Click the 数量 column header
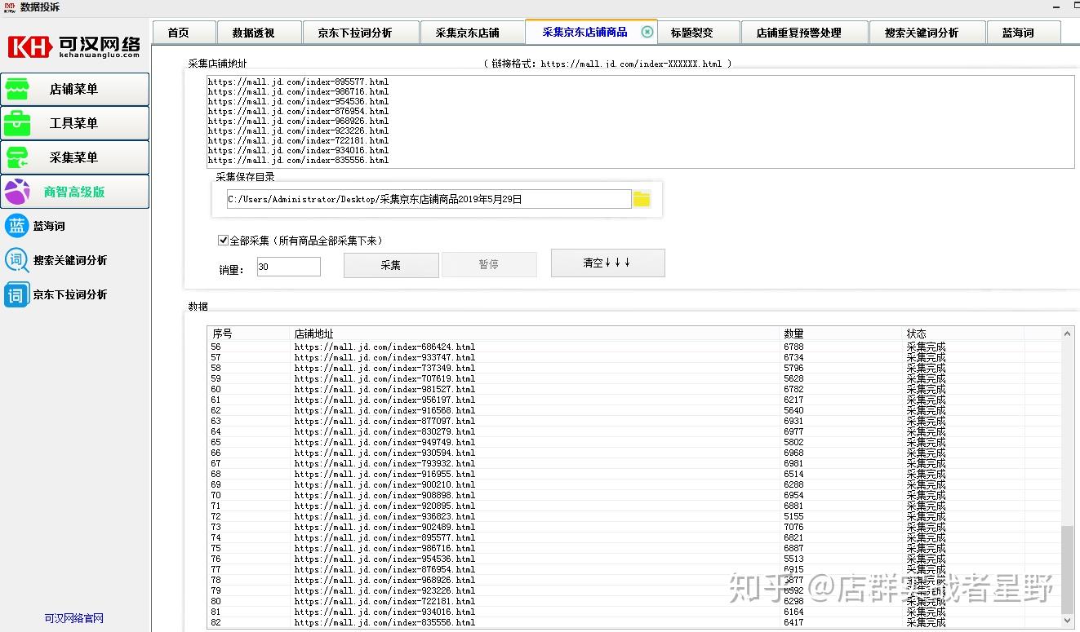The height and width of the screenshot is (632, 1080). [x=842, y=334]
